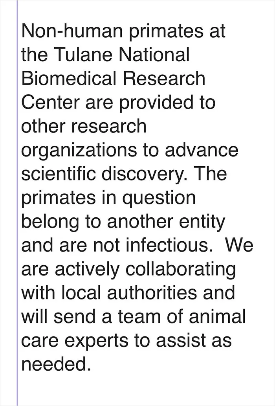Place cursor on the word 'provided'
275x406 pixels.
click(x=157, y=102)
